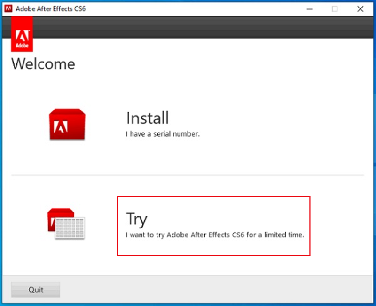376x306 pixels.
Task: Click 'I want to try Adobe After Effects CS6'
Action: pyautogui.click(x=215, y=235)
